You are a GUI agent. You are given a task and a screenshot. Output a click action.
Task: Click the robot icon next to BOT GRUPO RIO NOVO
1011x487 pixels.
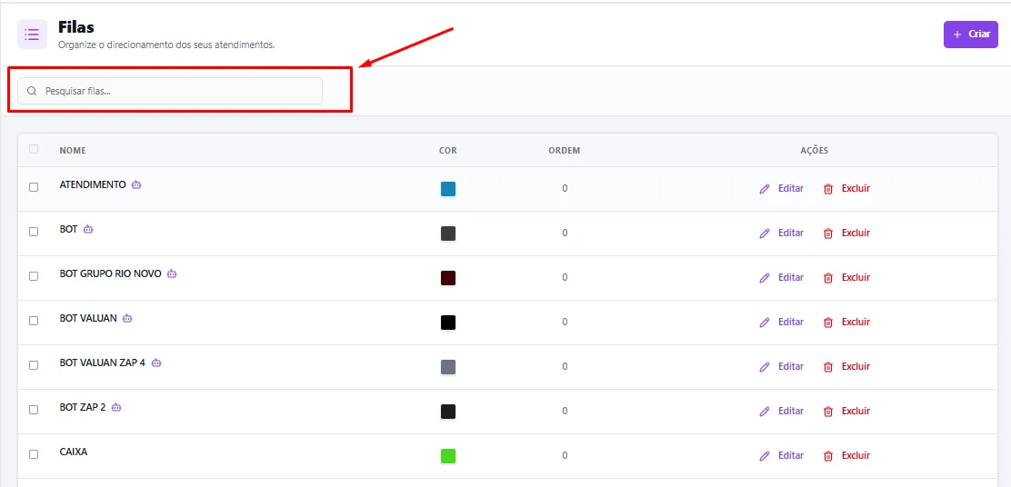[x=172, y=273]
